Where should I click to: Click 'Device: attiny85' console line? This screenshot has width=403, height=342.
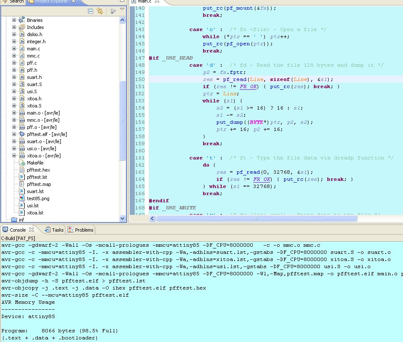pos(28,316)
